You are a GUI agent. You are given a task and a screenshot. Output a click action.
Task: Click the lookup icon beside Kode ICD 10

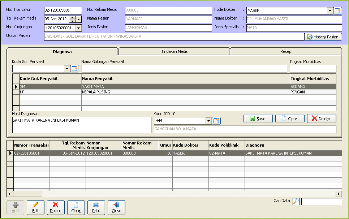click(216, 121)
